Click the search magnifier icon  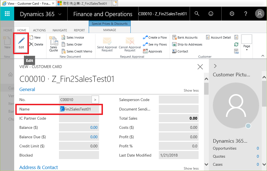[197, 14]
